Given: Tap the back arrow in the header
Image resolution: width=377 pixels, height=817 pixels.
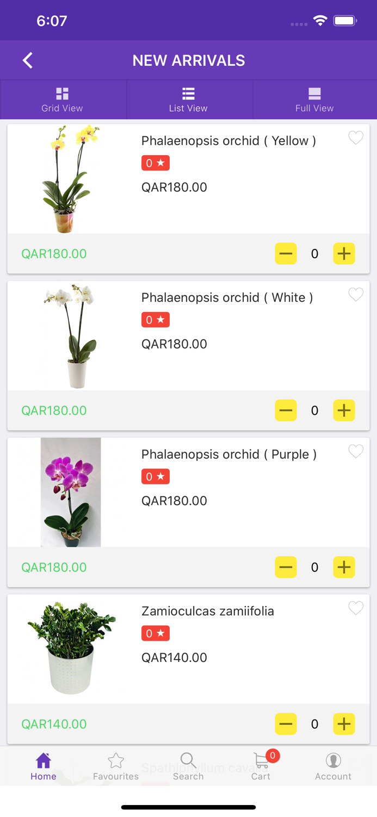Looking at the screenshot, I should [x=27, y=60].
